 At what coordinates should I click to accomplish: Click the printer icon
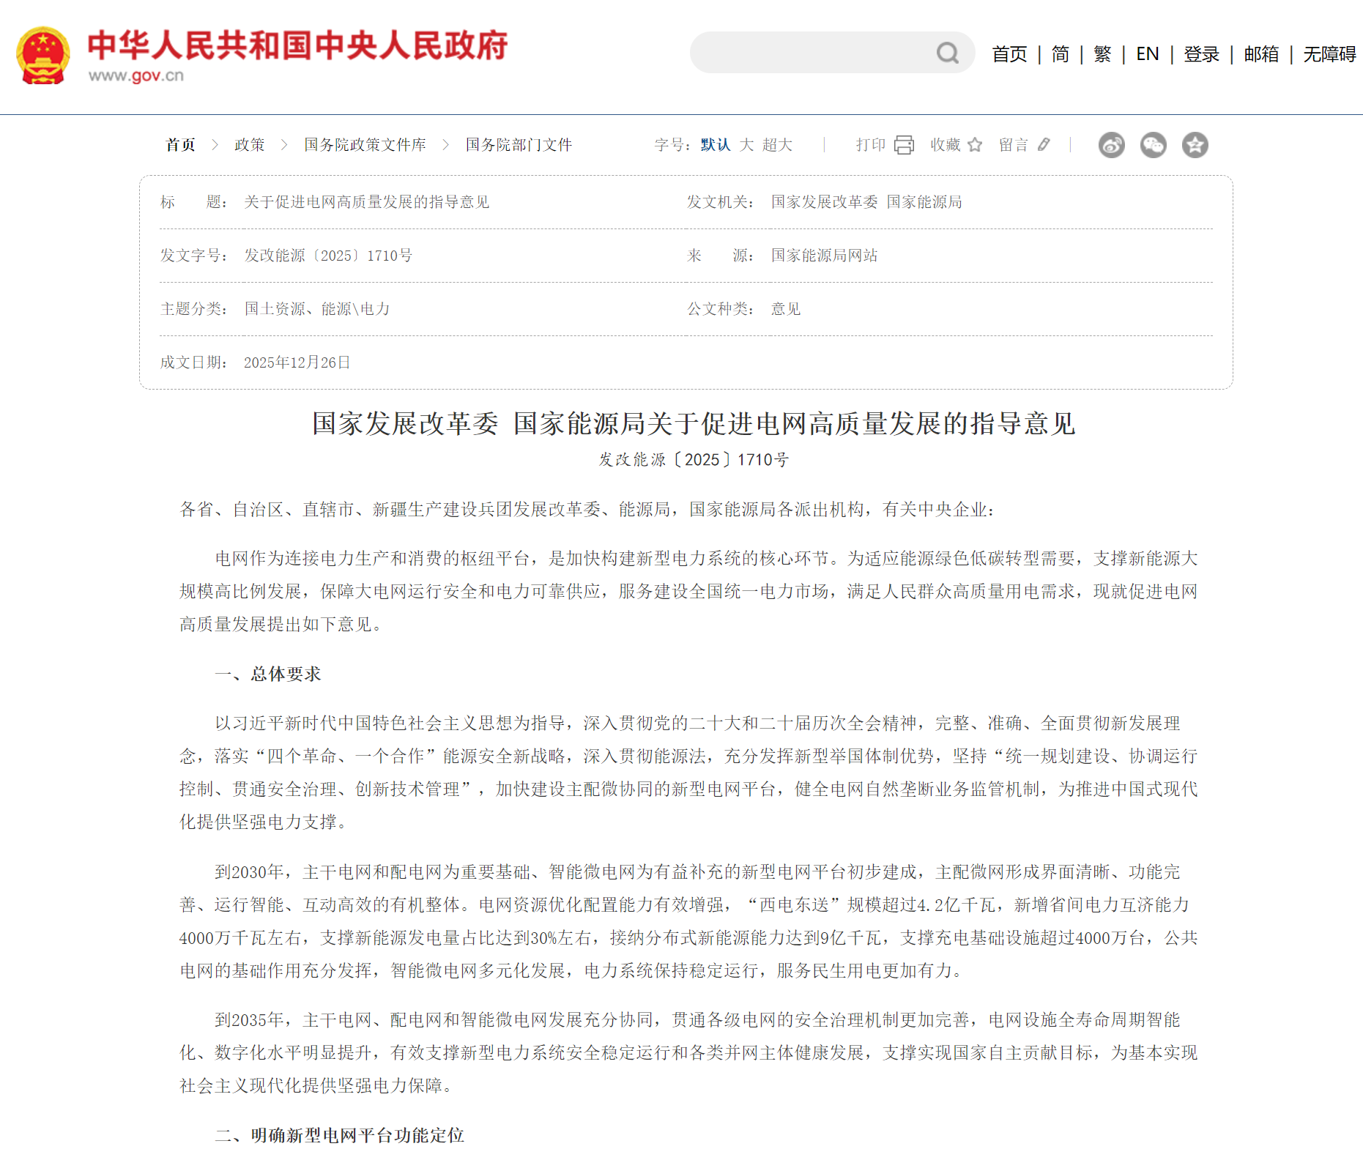tap(904, 145)
